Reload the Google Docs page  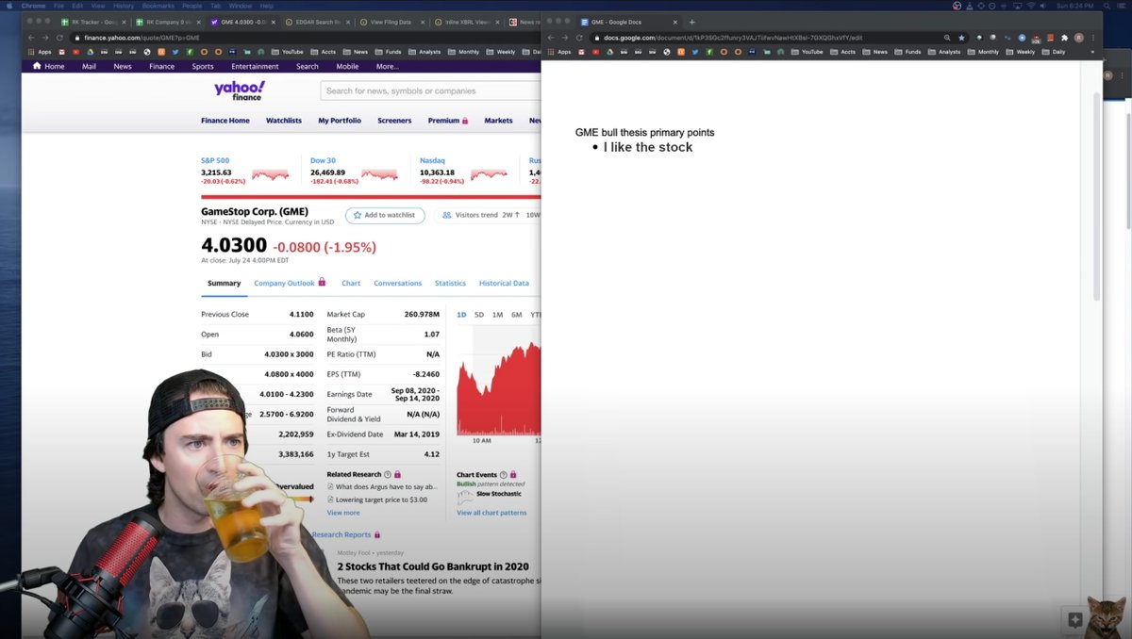579,38
